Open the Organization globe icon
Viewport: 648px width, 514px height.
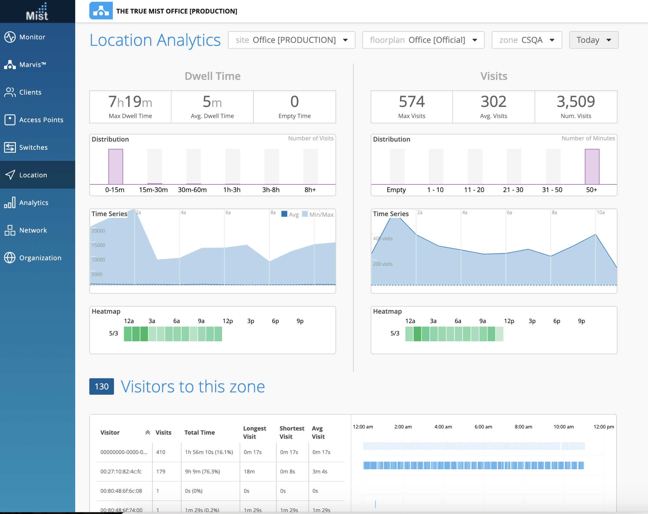pos(10,258)
